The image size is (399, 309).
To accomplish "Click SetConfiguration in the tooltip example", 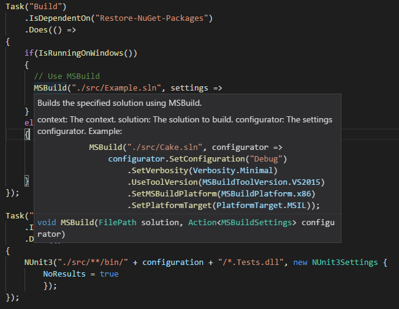I will pos(207,159).
